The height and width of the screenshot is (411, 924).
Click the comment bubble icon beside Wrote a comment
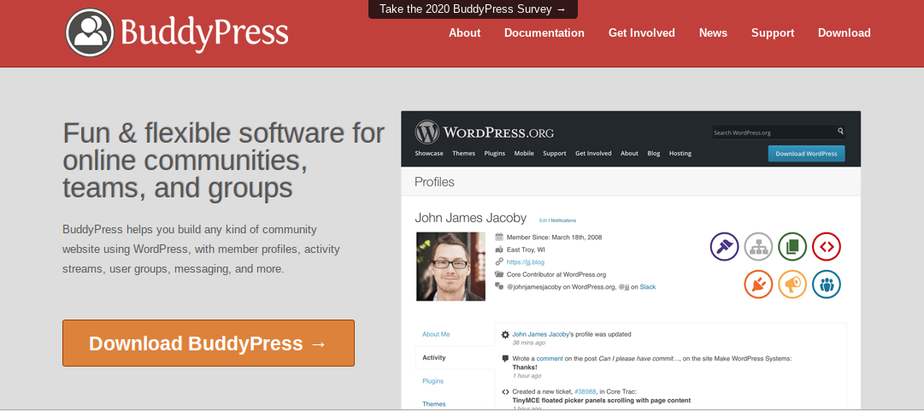[x=505, y=359]
